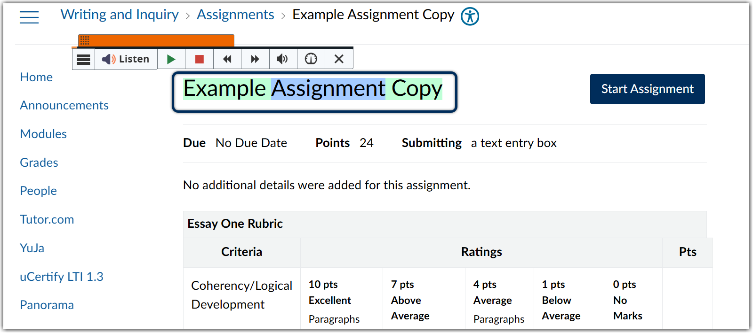This screenshot has height=333, width=753.
Task: View Grades from the sidebar
Action: tap(39, 163)
